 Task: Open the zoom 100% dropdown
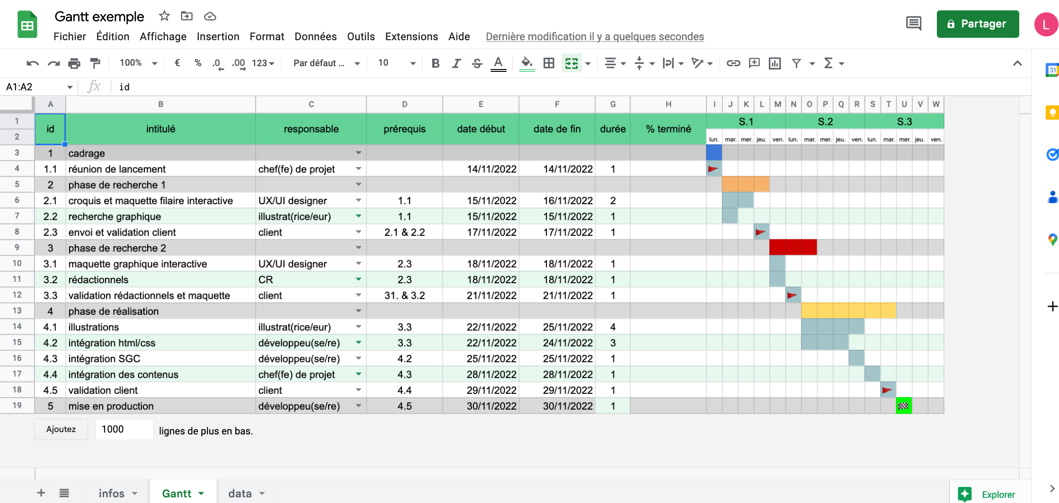[x=138, y=63]
